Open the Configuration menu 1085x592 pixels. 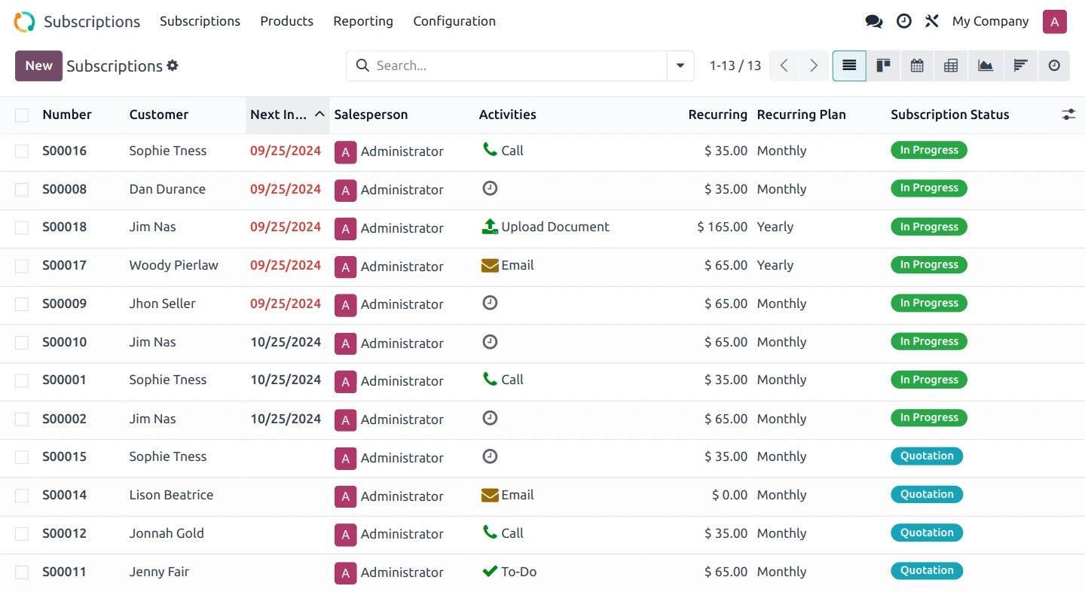point(454,21)
